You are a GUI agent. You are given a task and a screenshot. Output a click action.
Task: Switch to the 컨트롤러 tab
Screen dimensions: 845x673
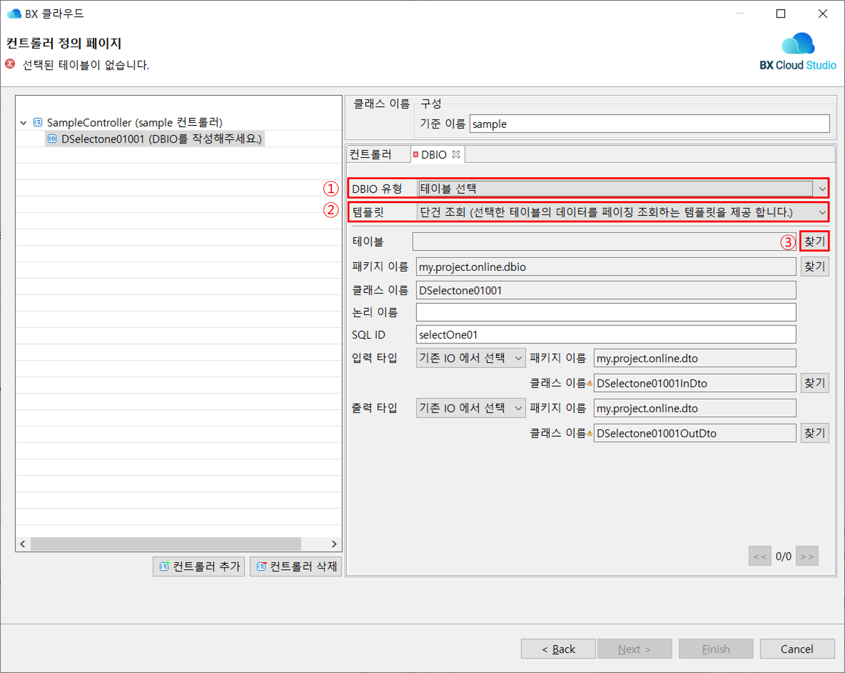point(370,154)
